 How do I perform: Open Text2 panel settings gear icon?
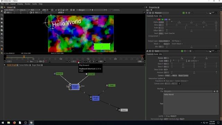150,51
